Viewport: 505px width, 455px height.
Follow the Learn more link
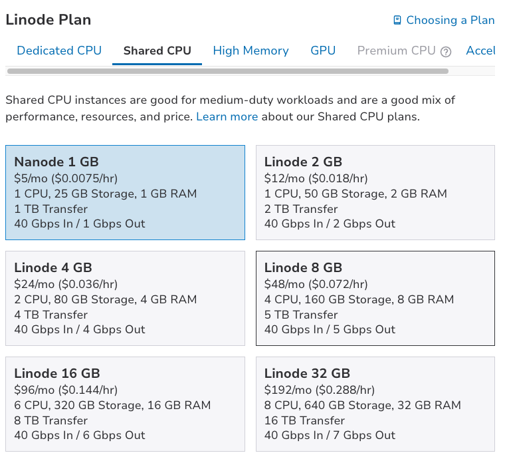click(x=227, y=116)
